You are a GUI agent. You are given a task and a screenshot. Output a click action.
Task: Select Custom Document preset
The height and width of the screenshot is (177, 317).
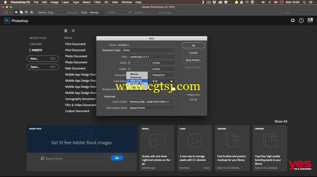(x=77, y=111)
